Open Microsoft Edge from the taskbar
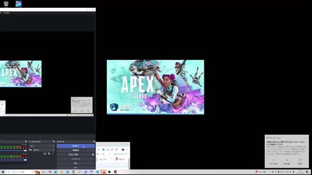This screenshot has height=175, width=312. click(x=56, y=172)
